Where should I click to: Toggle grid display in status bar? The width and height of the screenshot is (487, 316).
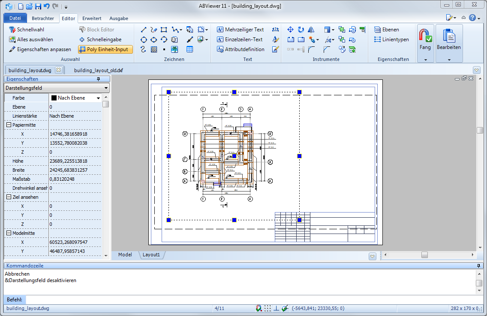click(x=268, y=308)
